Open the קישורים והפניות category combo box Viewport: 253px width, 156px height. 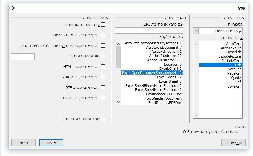coord(218,31)
